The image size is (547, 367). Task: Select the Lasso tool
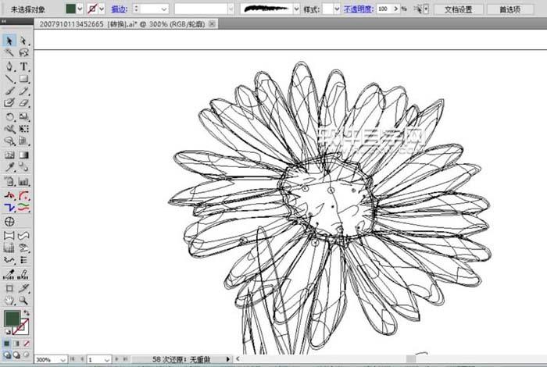pos(23,53)
